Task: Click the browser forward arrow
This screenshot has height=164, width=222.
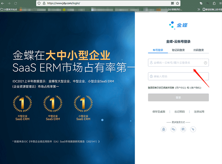Action: point(9,3)
